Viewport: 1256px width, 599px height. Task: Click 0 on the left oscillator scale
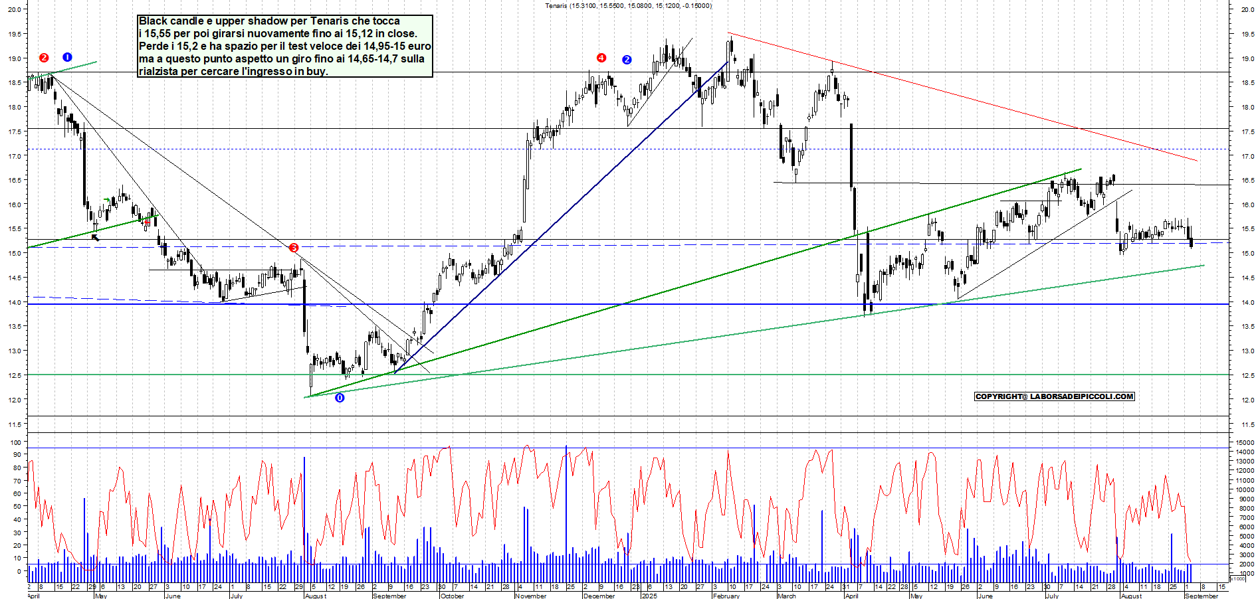pos(19,571)
